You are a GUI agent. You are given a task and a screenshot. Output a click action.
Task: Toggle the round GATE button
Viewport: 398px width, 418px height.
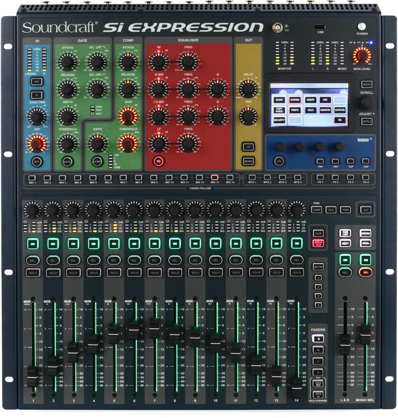click(x=68, y=162)
